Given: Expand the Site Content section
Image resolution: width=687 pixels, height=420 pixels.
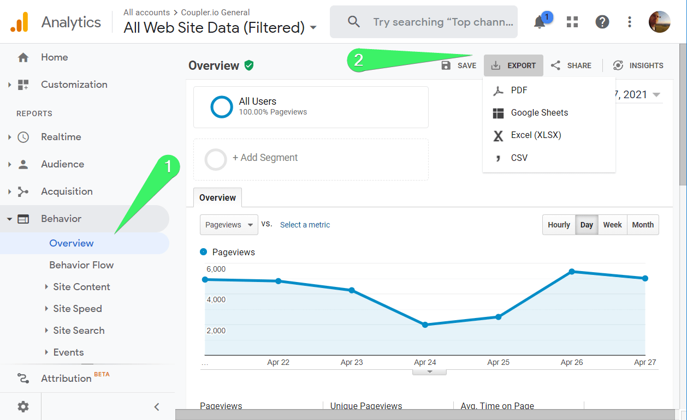Looking at the screenshot, I should coord(81,287).
